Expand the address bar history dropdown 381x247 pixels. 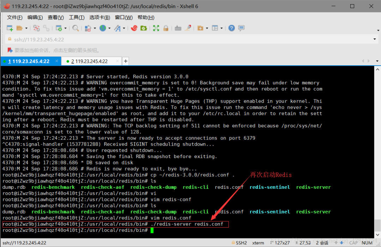[x=375, y=39]
